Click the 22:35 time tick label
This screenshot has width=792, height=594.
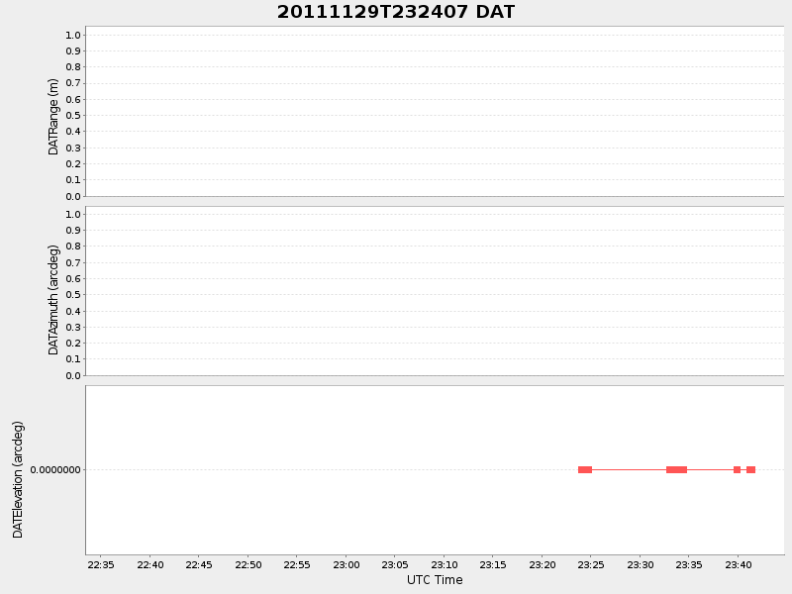click(x=101, y=565)
